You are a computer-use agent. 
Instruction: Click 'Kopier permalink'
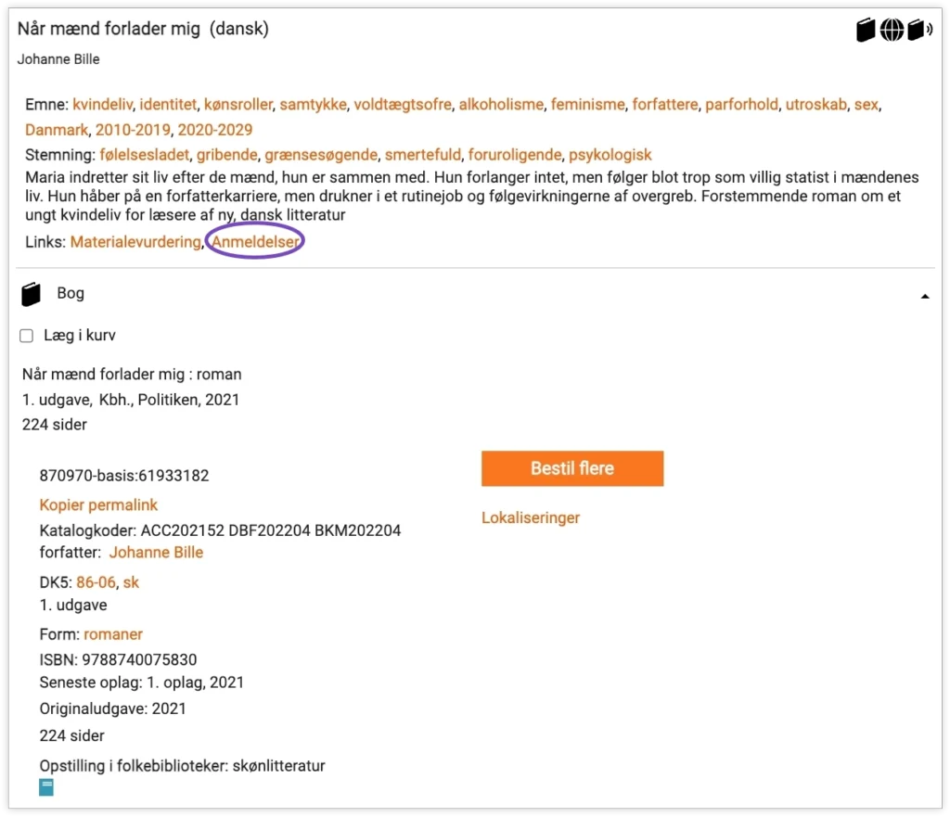point(98,504)
